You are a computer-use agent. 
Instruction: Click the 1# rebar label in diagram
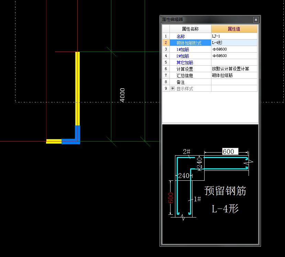click(x=197, y=199)
